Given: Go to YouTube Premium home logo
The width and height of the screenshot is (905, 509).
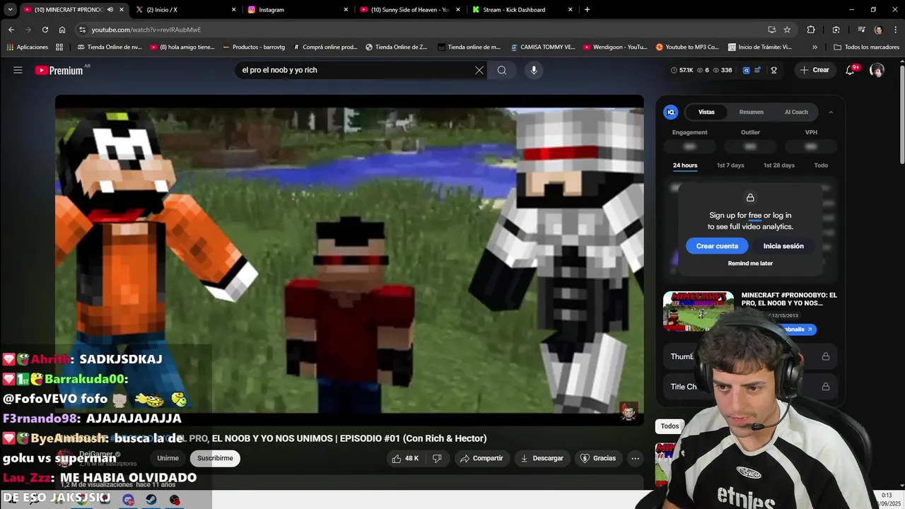Looking at the screenshot, I should pyautogui.click(x=59, y=70).
